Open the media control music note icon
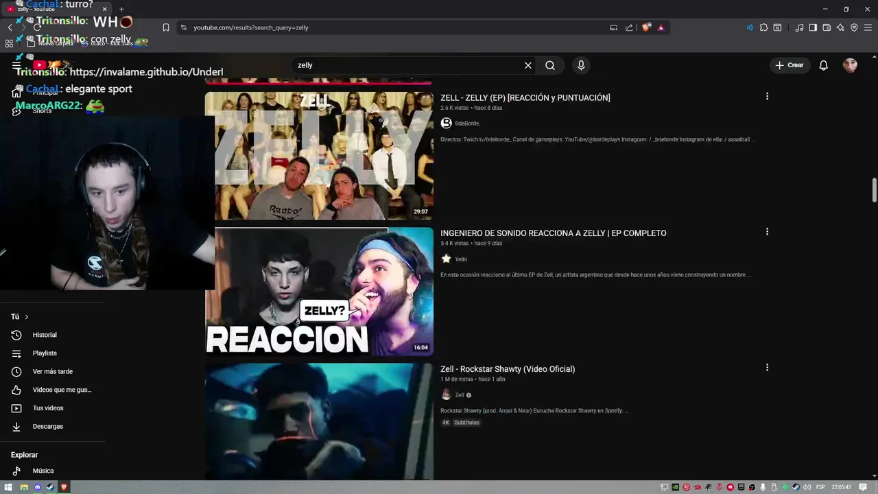The width and height of the screenshot is (878, 494). (x=799, y=27)
